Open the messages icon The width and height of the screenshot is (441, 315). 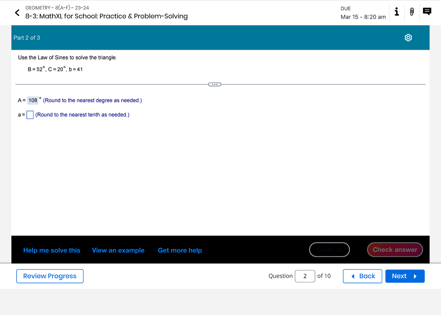pos(426,12)
